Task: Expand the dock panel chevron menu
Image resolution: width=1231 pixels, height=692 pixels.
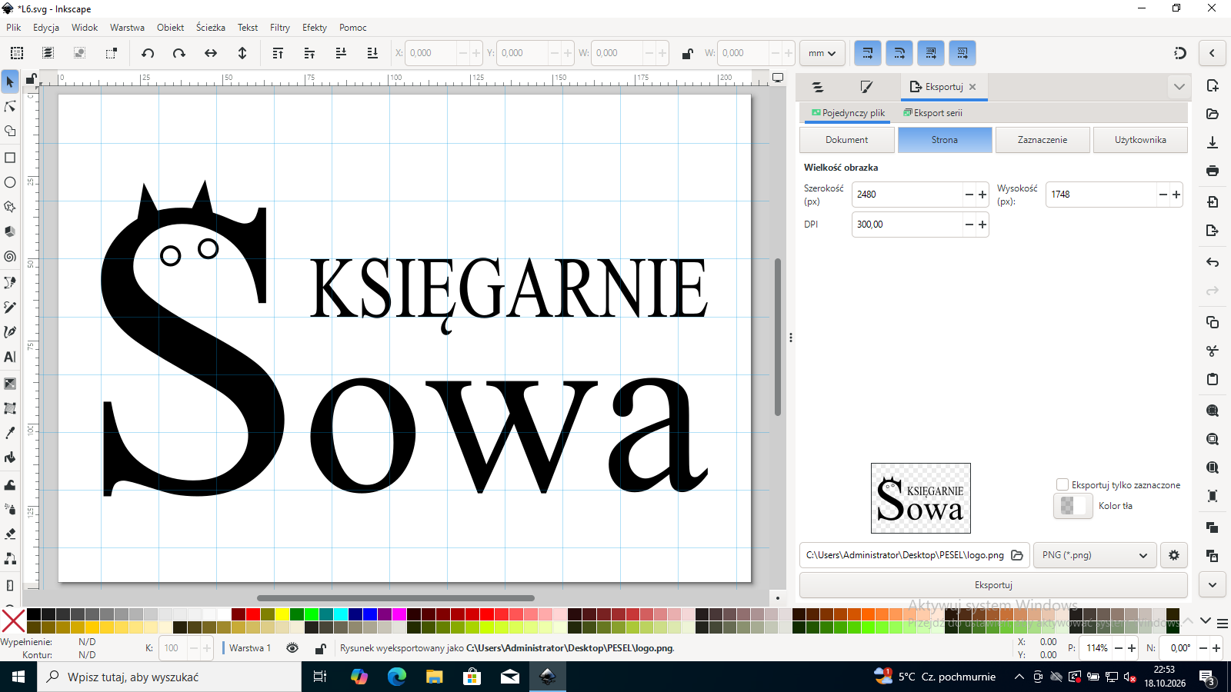Action: pyautogui.click(x=1179, y=87)
